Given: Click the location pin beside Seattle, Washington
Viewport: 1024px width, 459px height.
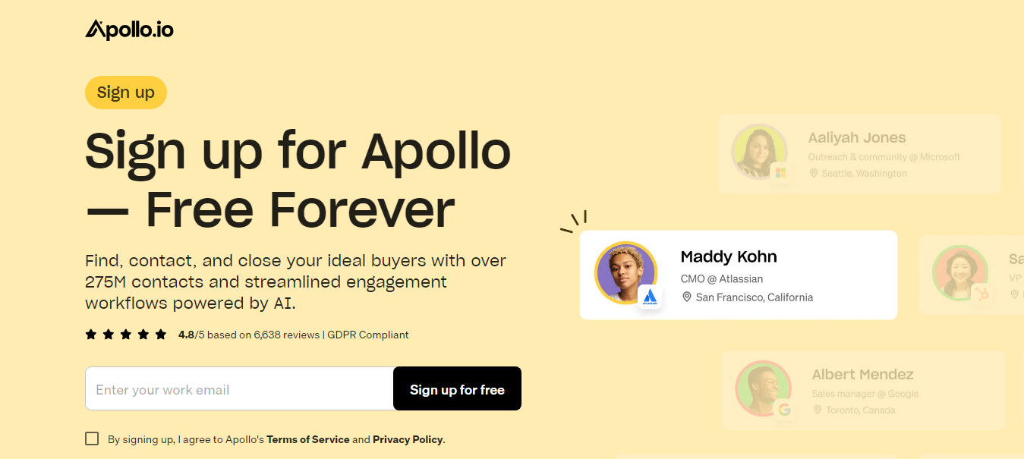Looking at the screenshot, I should (813, 173).
